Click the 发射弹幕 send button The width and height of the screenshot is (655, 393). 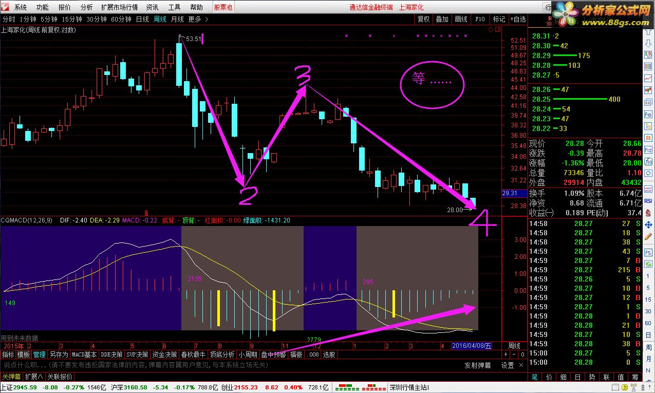coord(478,365)
